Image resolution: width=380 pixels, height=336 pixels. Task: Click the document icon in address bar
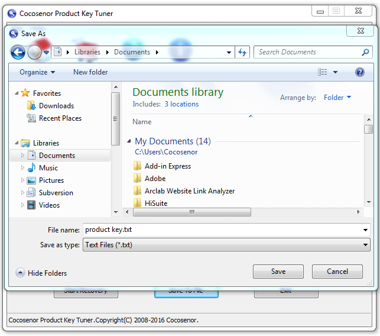pyautogui.click(x=58, y=51)
